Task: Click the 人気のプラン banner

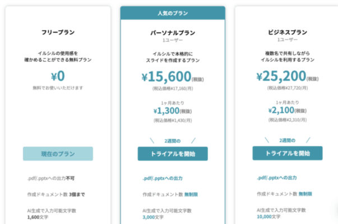Action: [x=173, y=13]
